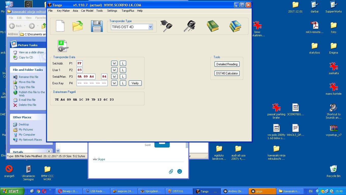Click the smiley emoticon icon
Image resolution: width=346 pixels, height=195 pixels.
(180, 171)
